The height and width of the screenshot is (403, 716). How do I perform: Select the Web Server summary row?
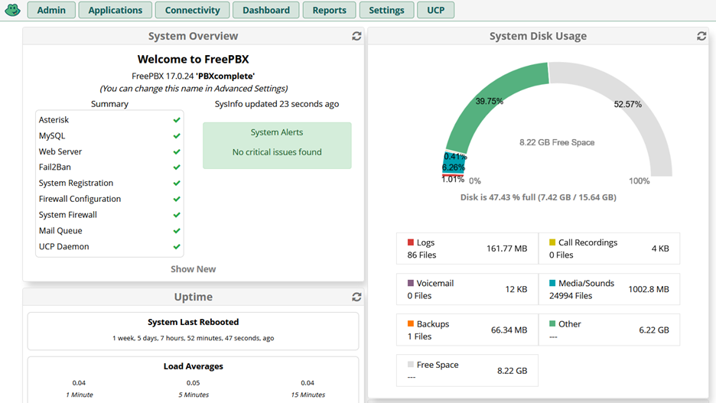(109, 151)
